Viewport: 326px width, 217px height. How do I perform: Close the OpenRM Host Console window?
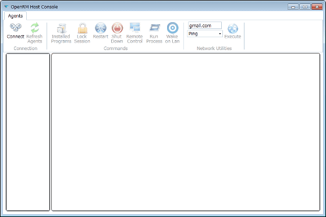pos(317,7)
